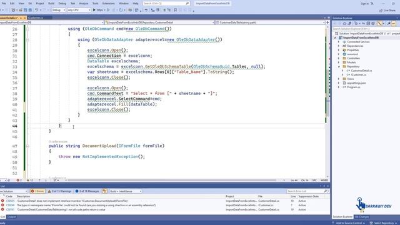Screen dimensions: 400x225
Task: Click Add to Source Control in status bar
Action: click(x=349, y=223)
